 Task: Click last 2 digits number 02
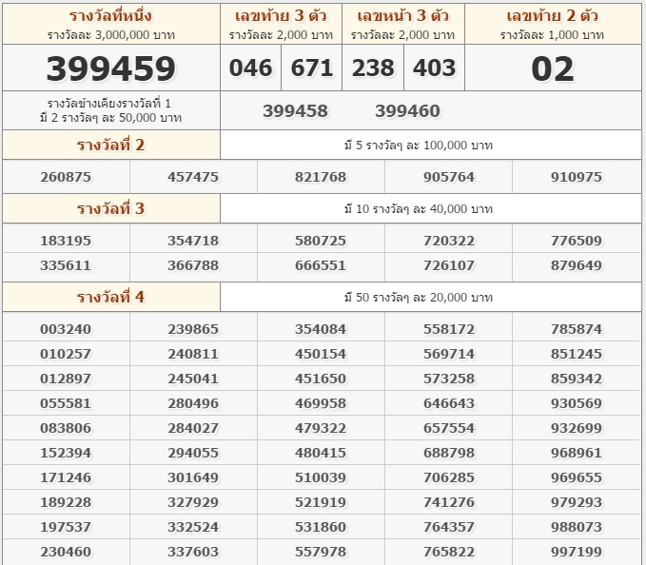click(553, 68)
